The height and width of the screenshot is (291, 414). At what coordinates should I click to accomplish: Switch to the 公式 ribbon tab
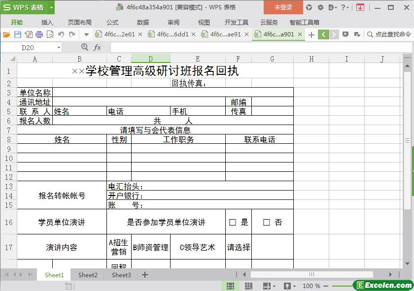click(112, 22)
